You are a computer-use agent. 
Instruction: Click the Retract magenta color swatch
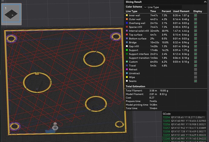coord(127,69)
